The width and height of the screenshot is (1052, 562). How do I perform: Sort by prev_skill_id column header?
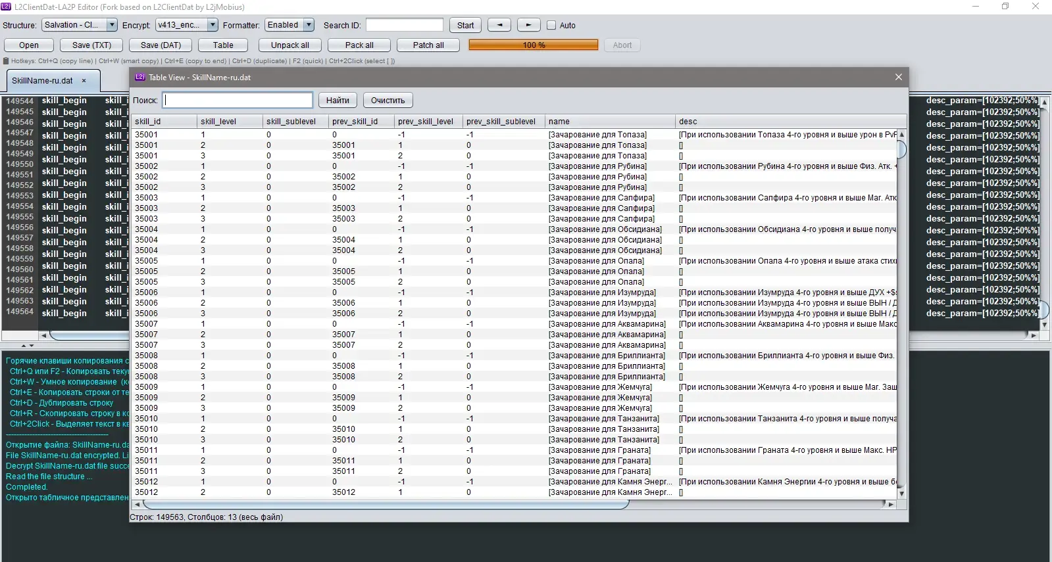pos(361,121)
